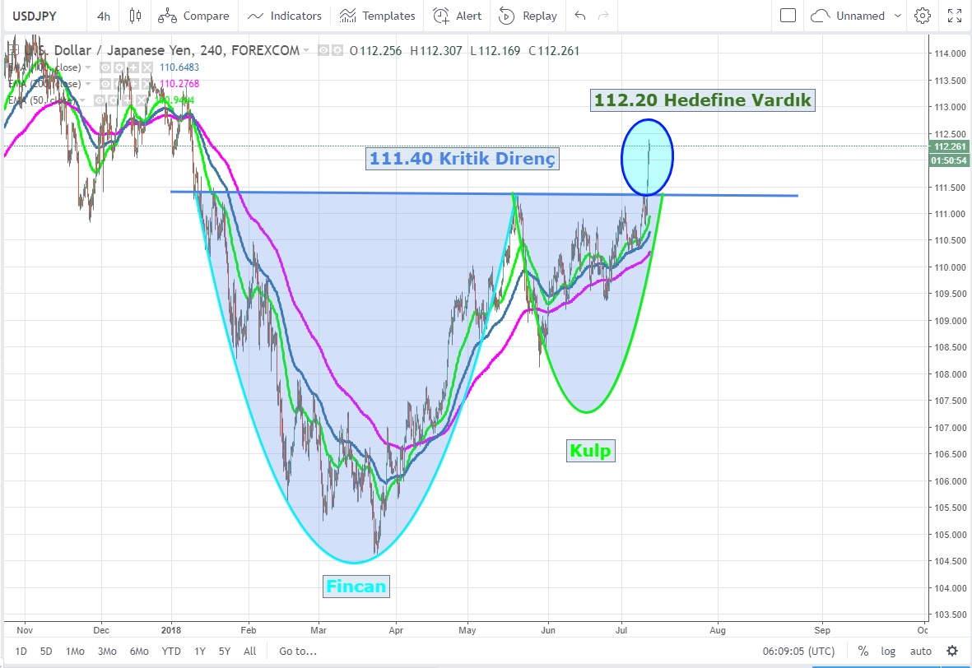Hide the EMA 100 indicator using eye icon
This screenshot has height=668, width=972.
click(x=106, y=67)
